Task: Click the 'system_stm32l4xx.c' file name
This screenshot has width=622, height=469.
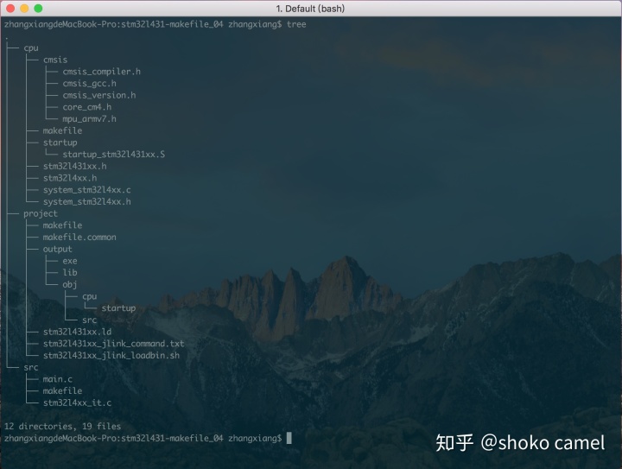Action: [x=87, y=190]
